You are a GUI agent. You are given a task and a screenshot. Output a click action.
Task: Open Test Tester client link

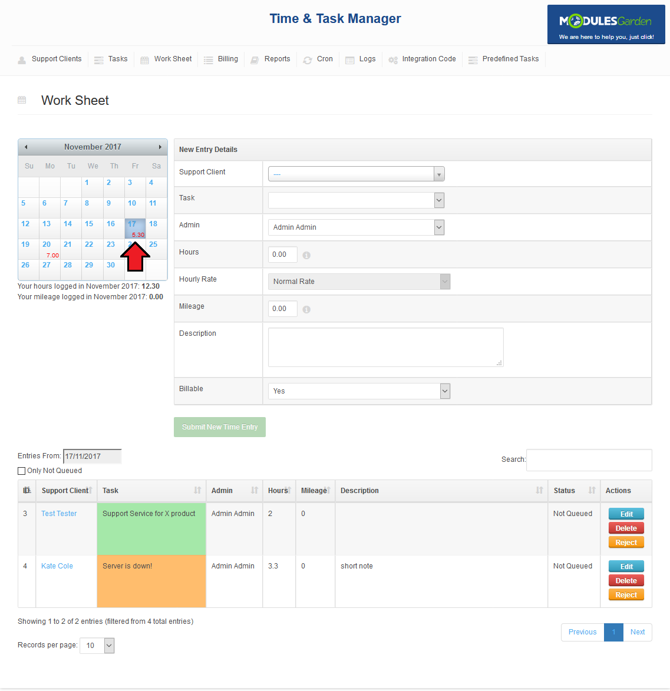click(59, 514)
